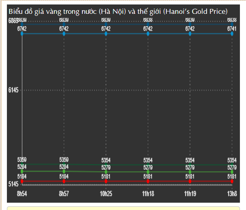Screen dimensions: 246x210
Task: Select the red 5181 point at 13h8
Action: tap(232, 181)
